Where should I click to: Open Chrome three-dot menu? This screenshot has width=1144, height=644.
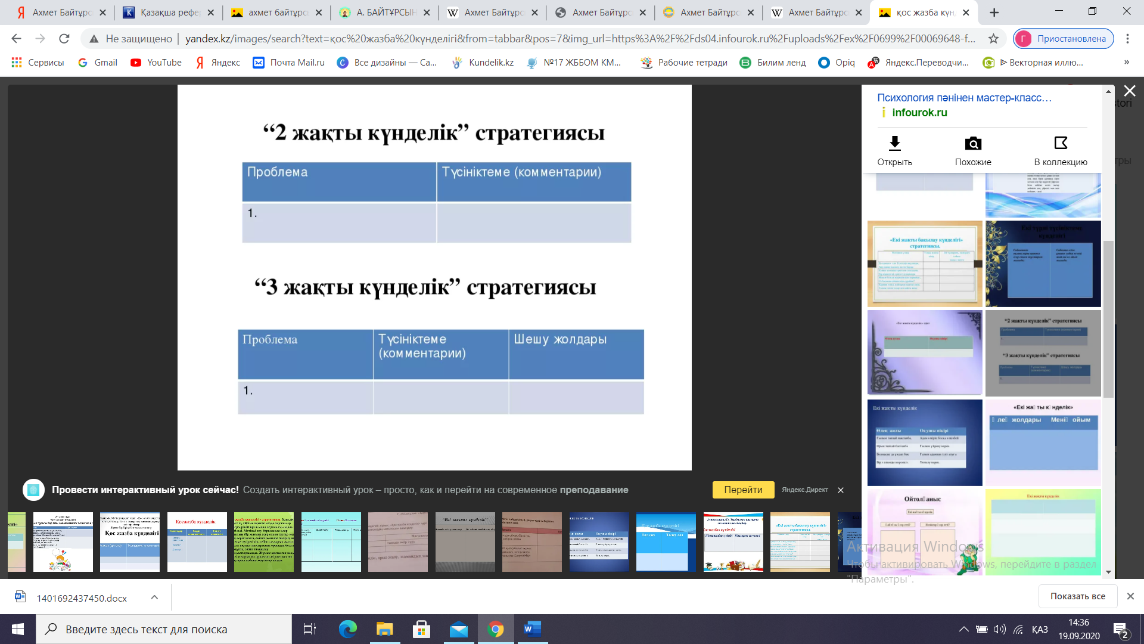[x=1127, y=39]
